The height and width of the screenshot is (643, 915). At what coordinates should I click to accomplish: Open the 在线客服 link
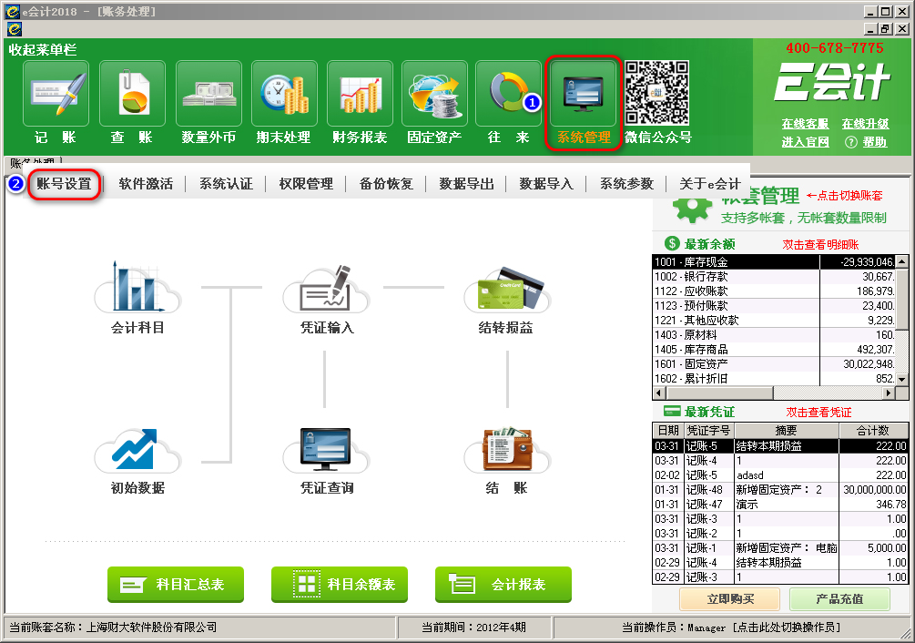(x=806, y=124)
